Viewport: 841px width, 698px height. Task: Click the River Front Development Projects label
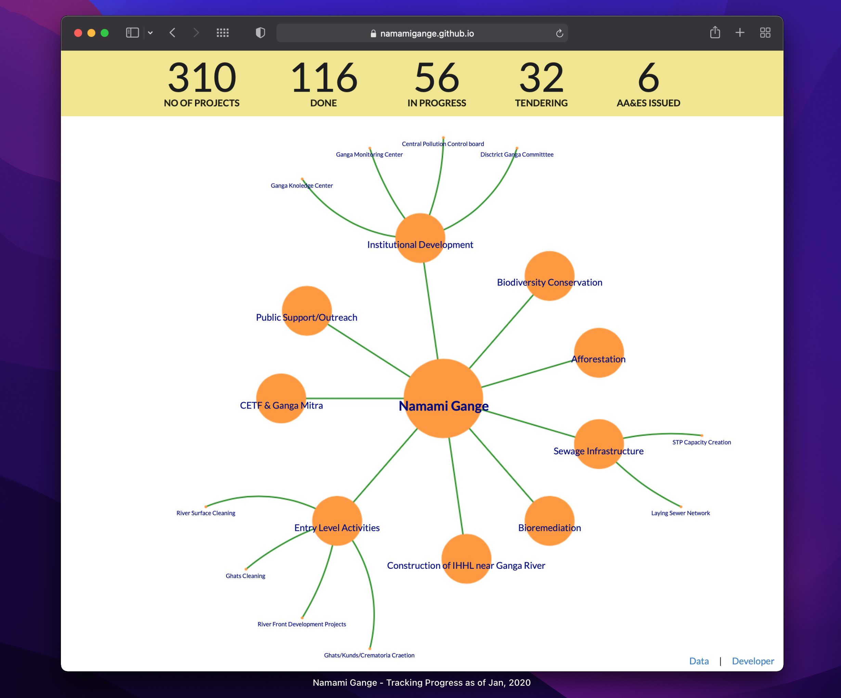pyautogui.click(x=301, y=625)
